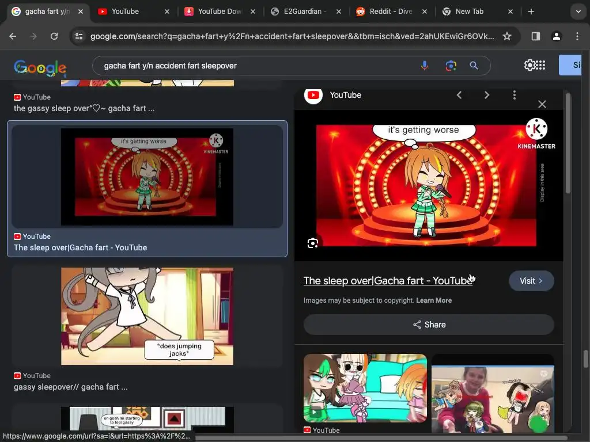The width and height of the screenshot is (590, 442).
Task: Close the Reddit tab
Action: [425, 12]
